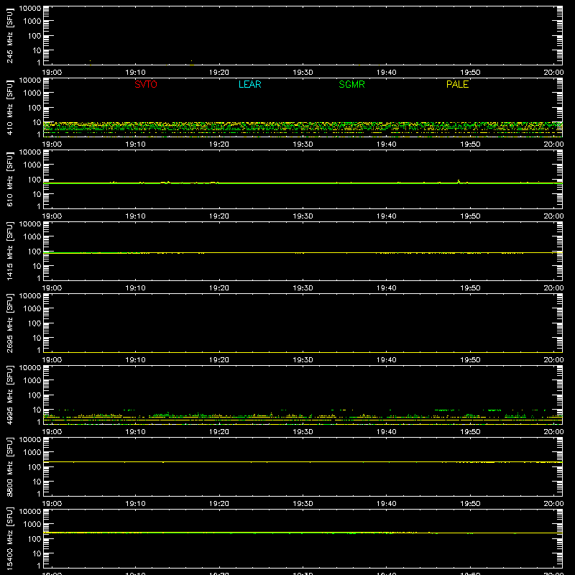Select the 245 MHz [SFU] axis title

[x=10, y=35]
